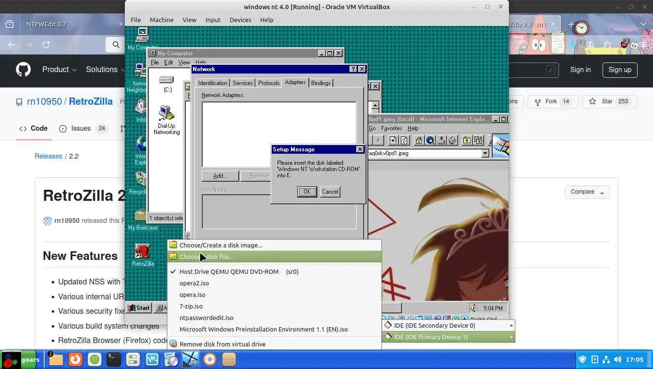Click host clock showing 17:05
Image resolution: width=653 pixels, height=369 pixels.
tap(635, 359)
